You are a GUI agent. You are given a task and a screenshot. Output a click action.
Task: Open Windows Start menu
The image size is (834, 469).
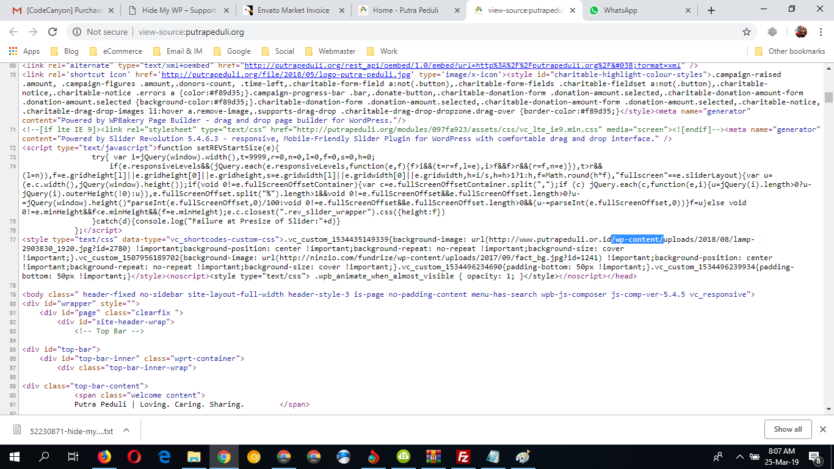[15, 457]
